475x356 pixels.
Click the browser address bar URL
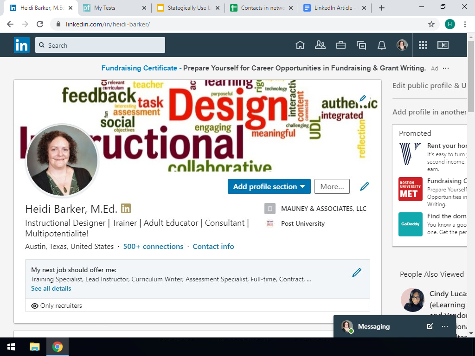108,24
